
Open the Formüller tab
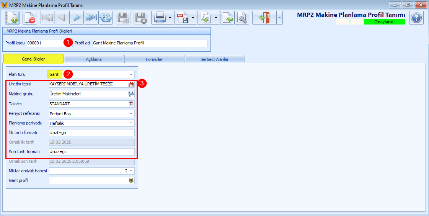tap(154, 59)
